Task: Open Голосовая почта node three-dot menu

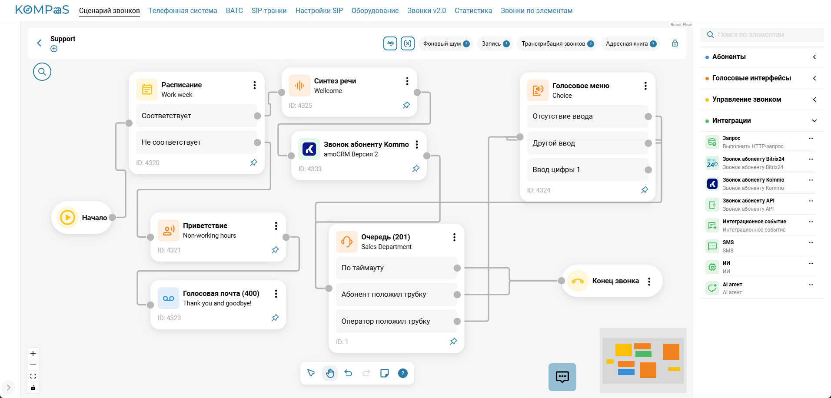Action: pos(276,294)
